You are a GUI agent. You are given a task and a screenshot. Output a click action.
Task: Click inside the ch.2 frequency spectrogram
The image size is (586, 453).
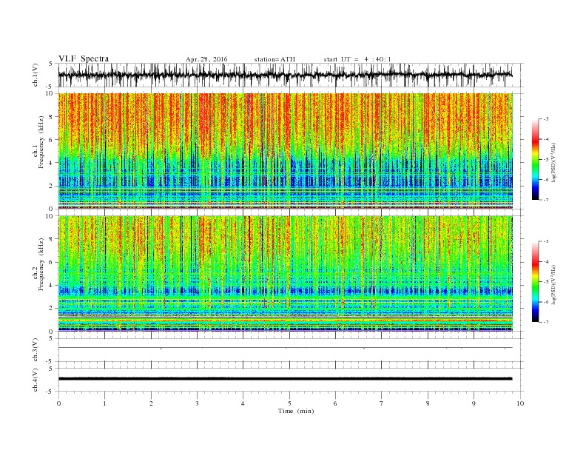286,274
